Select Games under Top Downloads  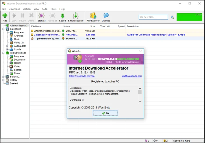tap(18, 63)
